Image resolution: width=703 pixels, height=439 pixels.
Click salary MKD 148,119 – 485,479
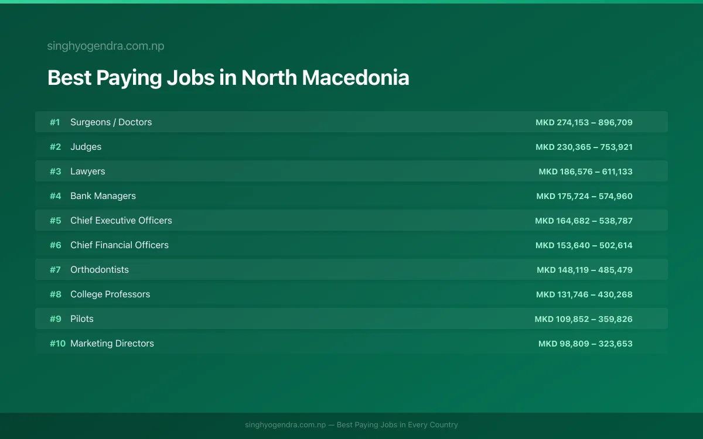click(585, 270)
